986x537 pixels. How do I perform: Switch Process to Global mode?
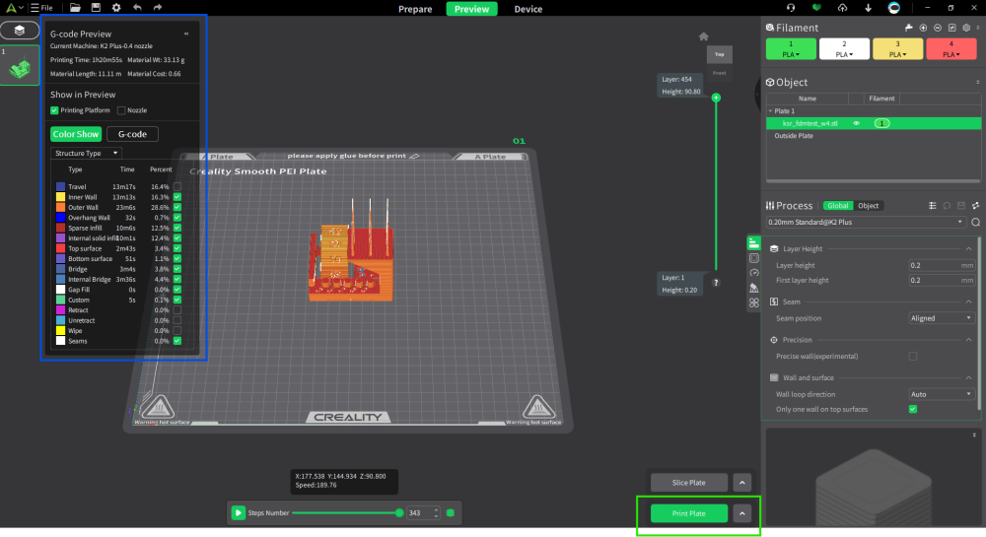(837, 205)
